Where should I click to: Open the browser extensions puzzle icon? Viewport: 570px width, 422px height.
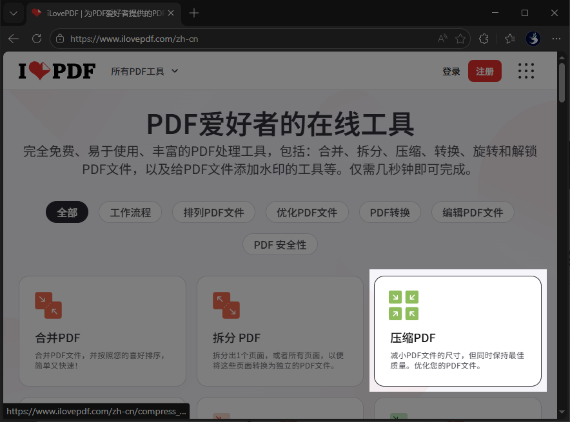[x=484, y=39]
